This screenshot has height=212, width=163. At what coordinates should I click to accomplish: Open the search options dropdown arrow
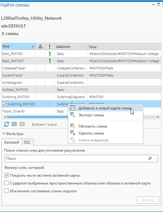pos(155,159)
